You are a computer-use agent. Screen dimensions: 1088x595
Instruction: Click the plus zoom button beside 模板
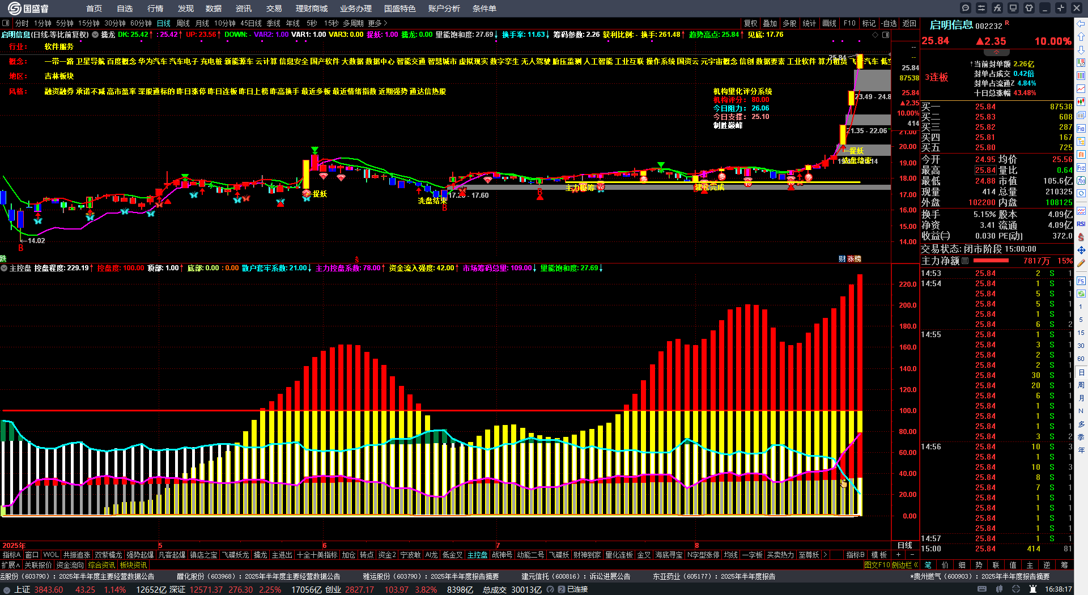pyautogui.click(x=898, y=555)
